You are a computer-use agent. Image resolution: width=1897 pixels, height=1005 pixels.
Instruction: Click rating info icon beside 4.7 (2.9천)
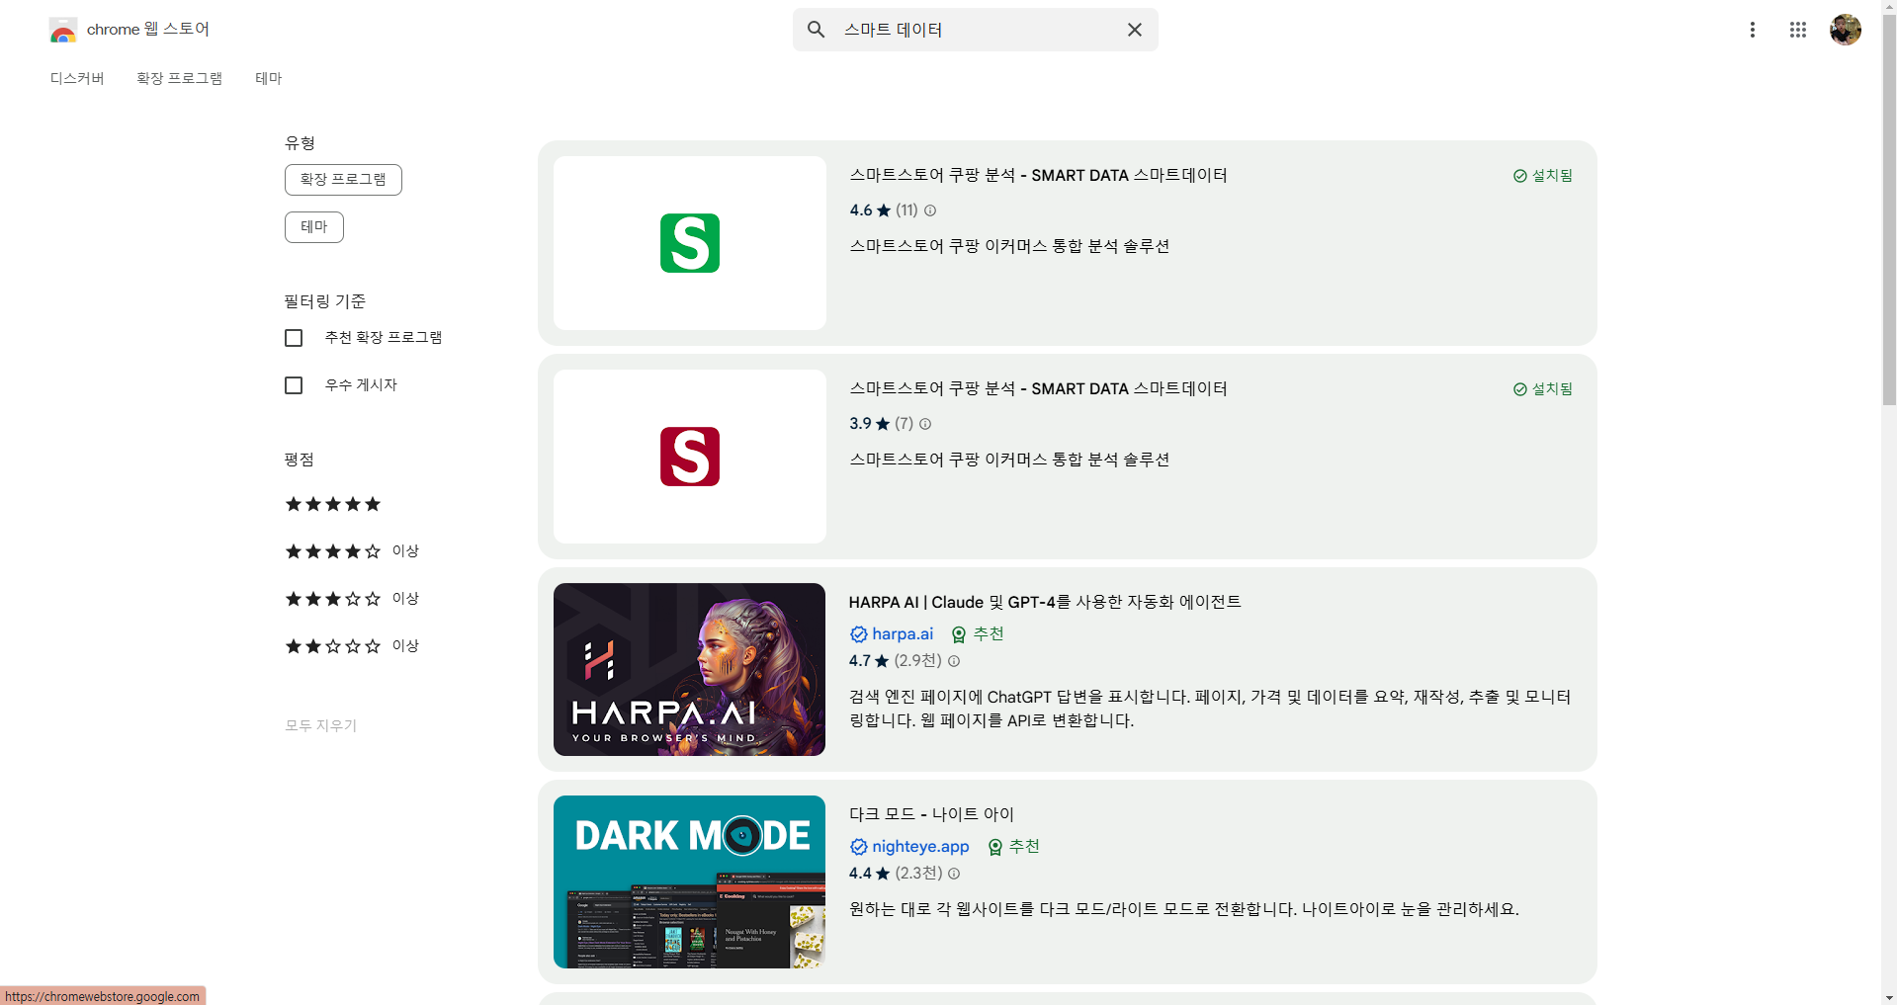point(954,661)
